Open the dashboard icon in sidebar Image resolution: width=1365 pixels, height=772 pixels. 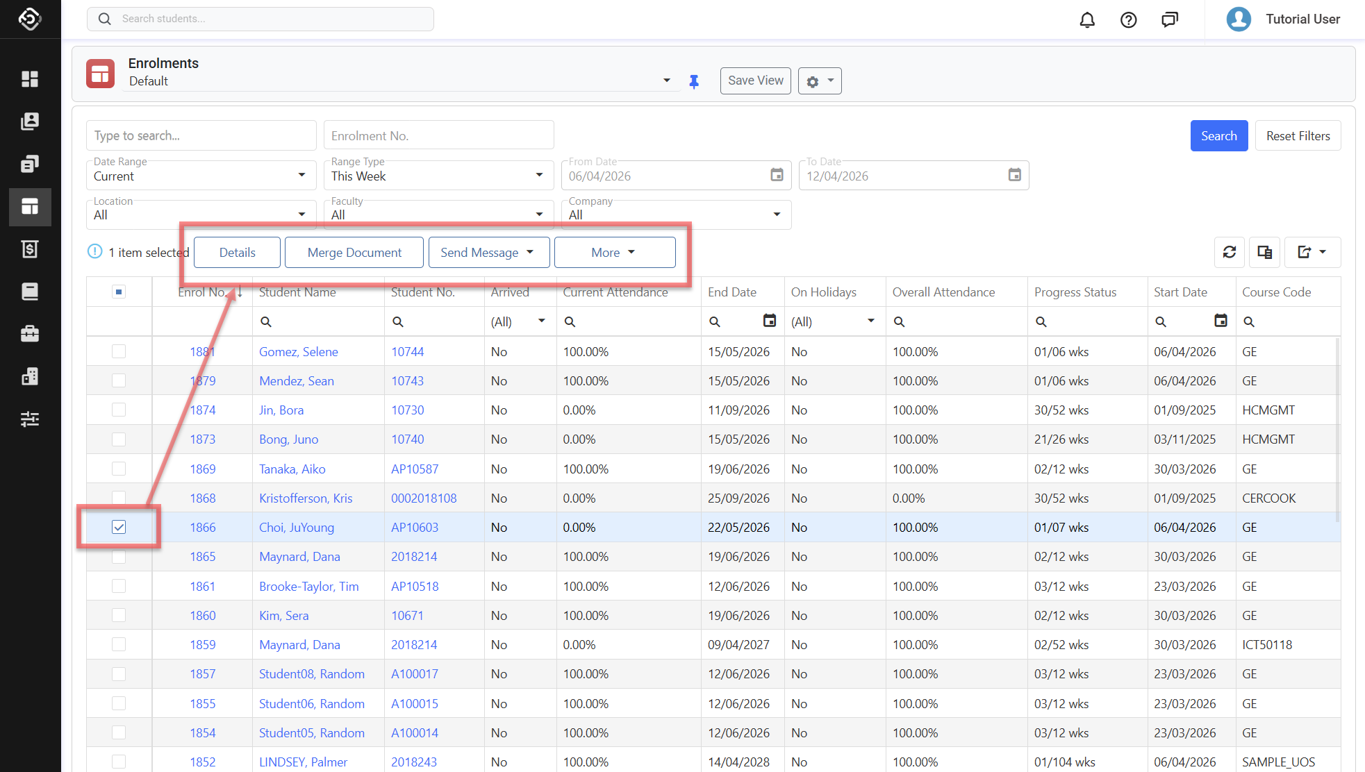point(30,79)
